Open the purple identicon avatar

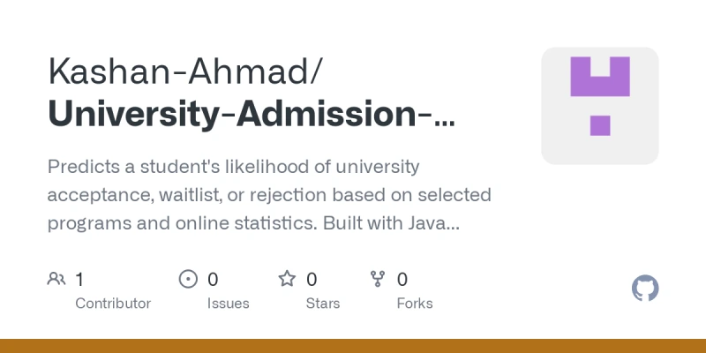(x=600, y=106)
